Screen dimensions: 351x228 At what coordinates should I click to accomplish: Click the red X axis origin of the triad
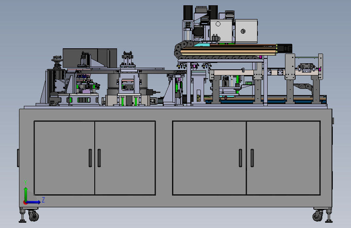(25, 202)
